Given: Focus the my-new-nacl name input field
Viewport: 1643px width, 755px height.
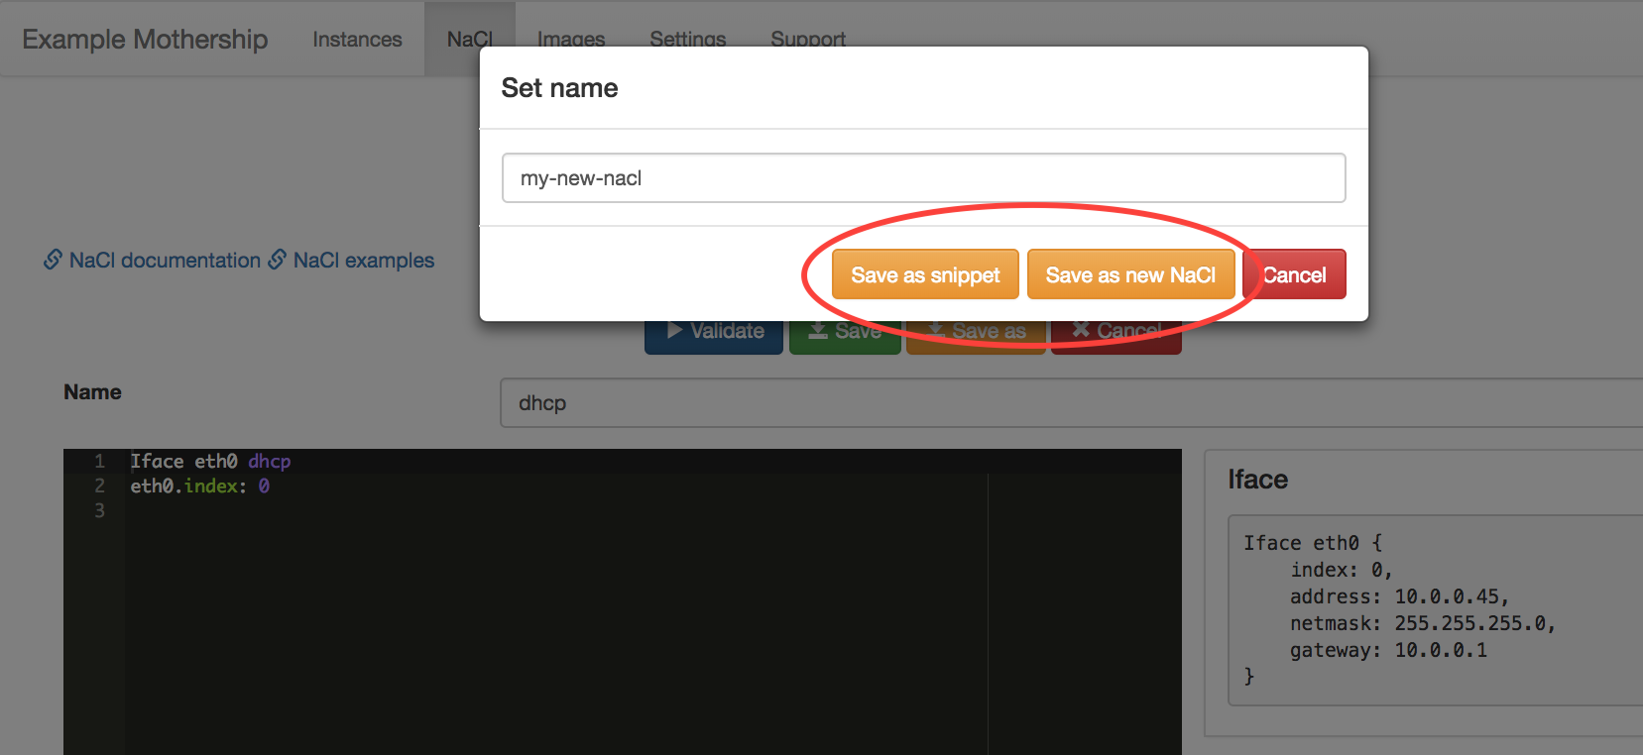Looking at the screenshot, I should [923, 178].
